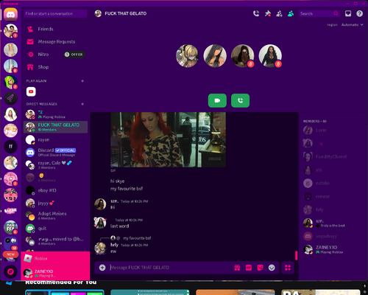Start voice call from header phone icon
Viewport: 368px width, 295px height.
256,13
